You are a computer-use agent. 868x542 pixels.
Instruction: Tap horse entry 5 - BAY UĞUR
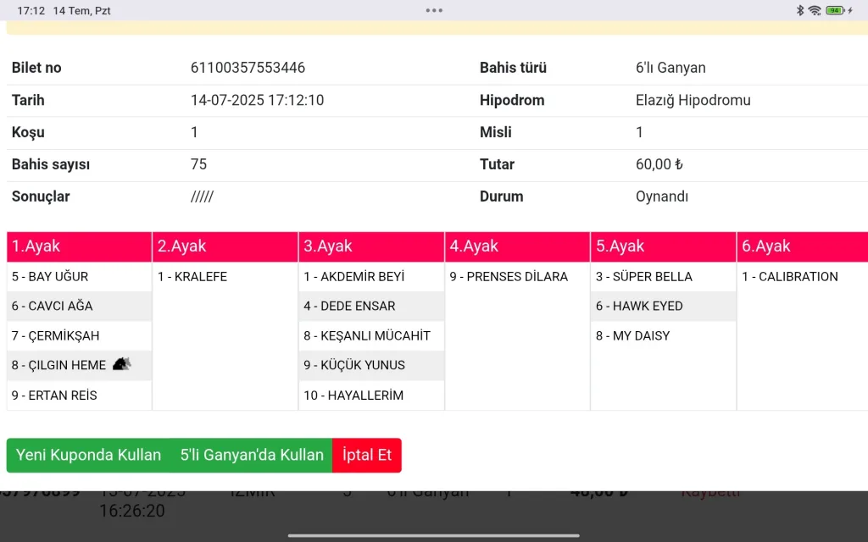tap(50, 277)
